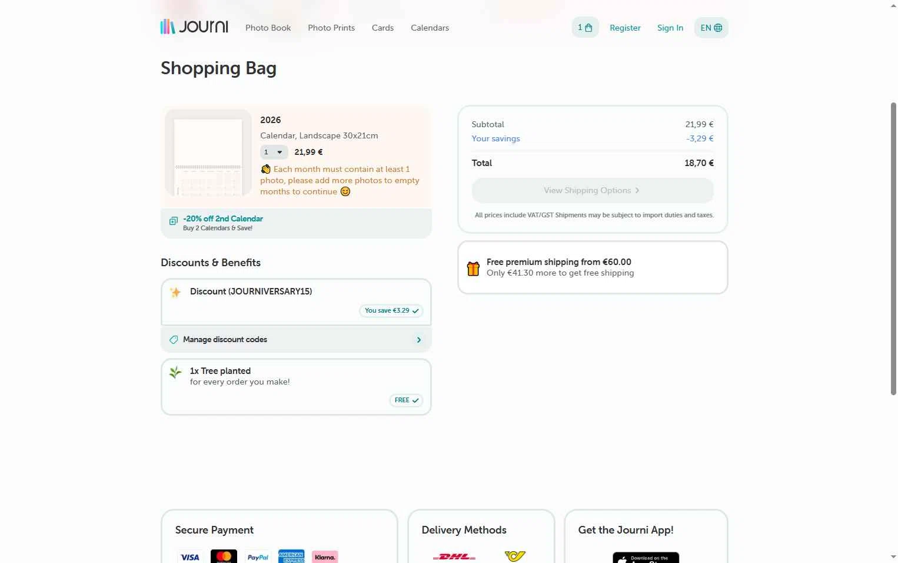Click the Klarna payment logo

tap(325, 557)
